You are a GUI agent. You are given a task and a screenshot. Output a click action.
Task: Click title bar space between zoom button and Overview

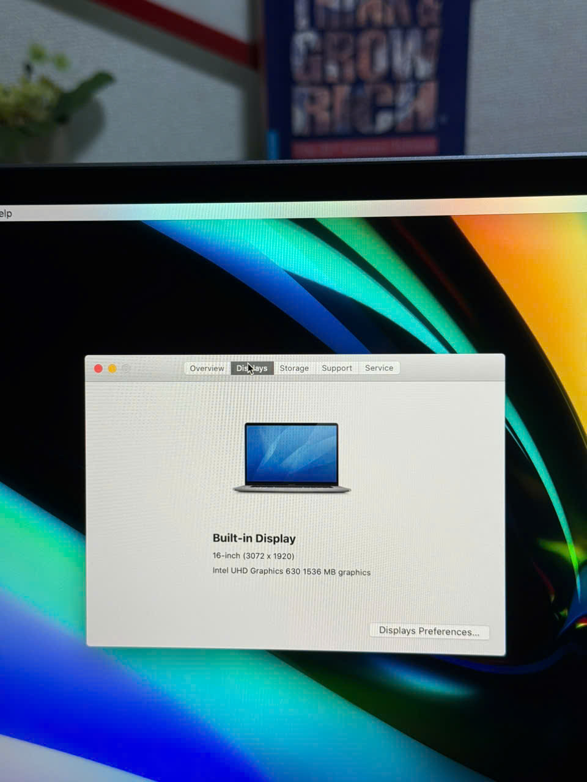(x=157, y=368)
